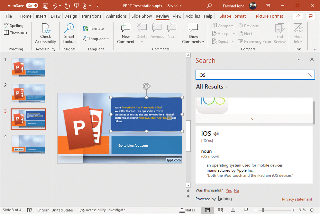Play the iOS pronunciation audio
This screenshot has width=320, height=214.
pyautogui.click(x=216, y=134)
